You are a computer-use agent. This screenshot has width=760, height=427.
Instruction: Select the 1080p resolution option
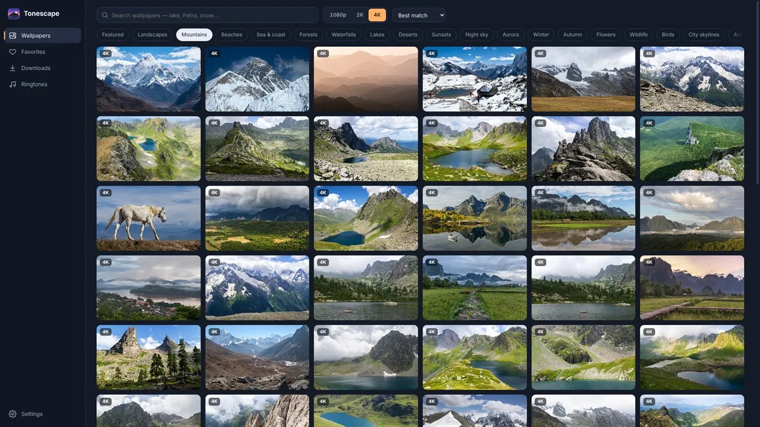(x=338, y=15)
